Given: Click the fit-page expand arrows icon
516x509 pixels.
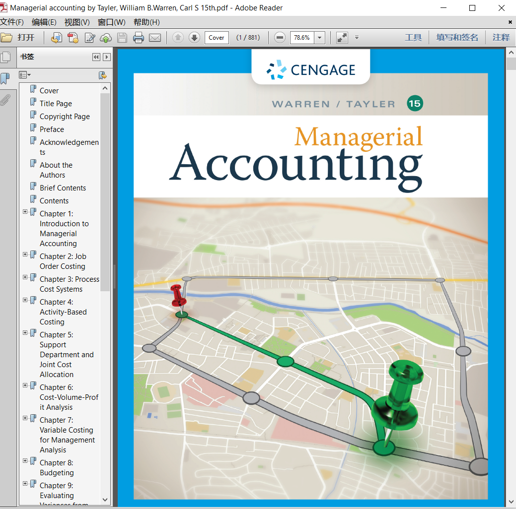Looking at the screenshot, I should pos(342,38).
